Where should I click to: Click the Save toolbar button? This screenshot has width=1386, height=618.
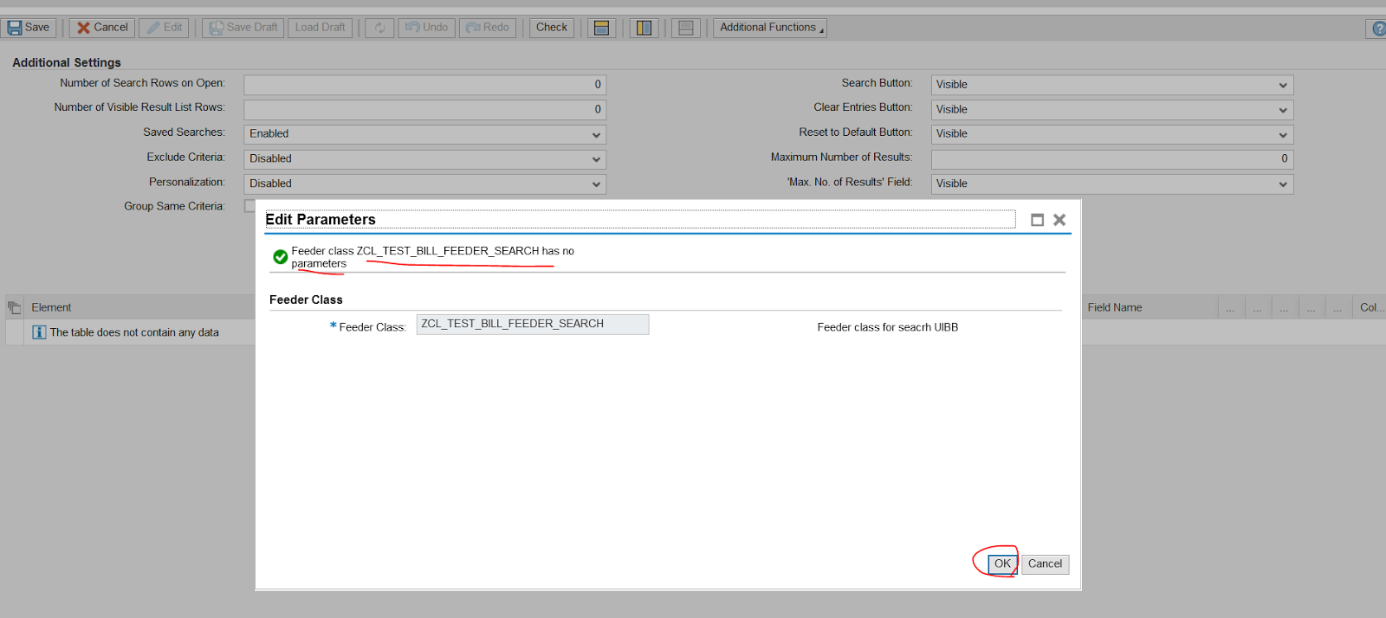(x=29, y=28)
